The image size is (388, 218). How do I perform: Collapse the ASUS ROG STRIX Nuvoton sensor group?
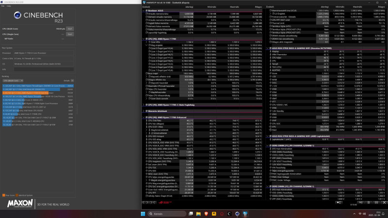click(x=268, y=48)
